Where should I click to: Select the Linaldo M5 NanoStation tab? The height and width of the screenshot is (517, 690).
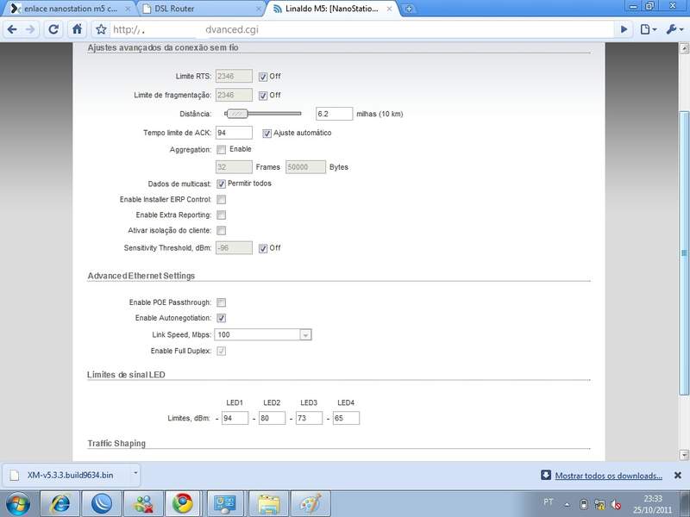click(x=332, y=9)
